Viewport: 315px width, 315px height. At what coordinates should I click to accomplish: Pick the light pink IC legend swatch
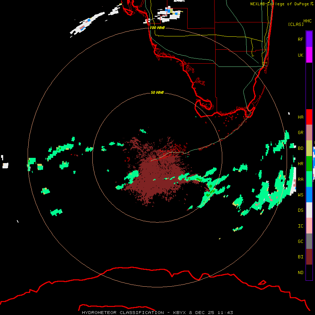tap(309, 226)
